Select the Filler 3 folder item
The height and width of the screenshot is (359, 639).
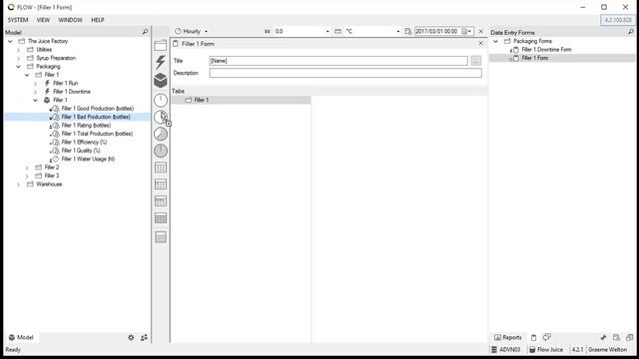pyautogui.click(x=52, y=176)
